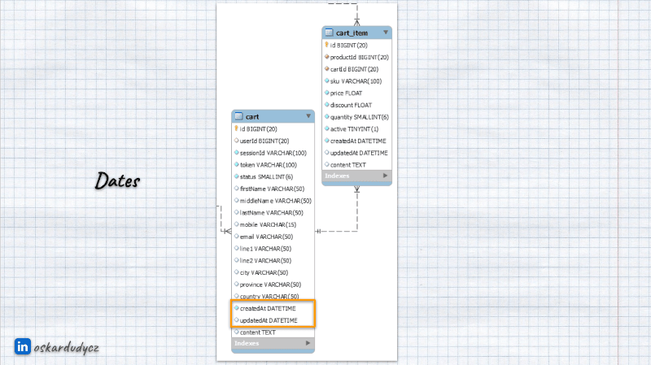Select 'line2 VARCHAR(50)' column row
Image resolution: width=651 pixels, height=365 pixels.
pos(273,261)
